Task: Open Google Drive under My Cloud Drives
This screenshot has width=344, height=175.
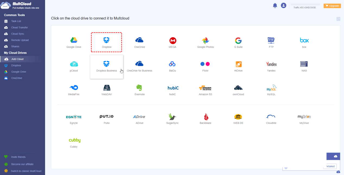Action: pyautogui.click(x=19, y=72)
